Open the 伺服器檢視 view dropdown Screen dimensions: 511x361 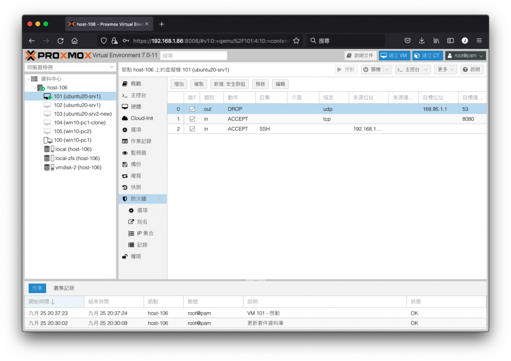pyautogui.click(x=70, y=67)
